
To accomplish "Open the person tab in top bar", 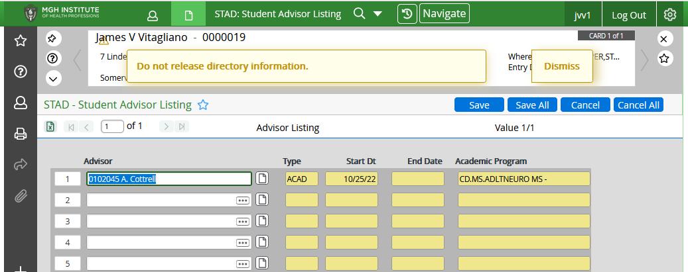I will (153, 15).
